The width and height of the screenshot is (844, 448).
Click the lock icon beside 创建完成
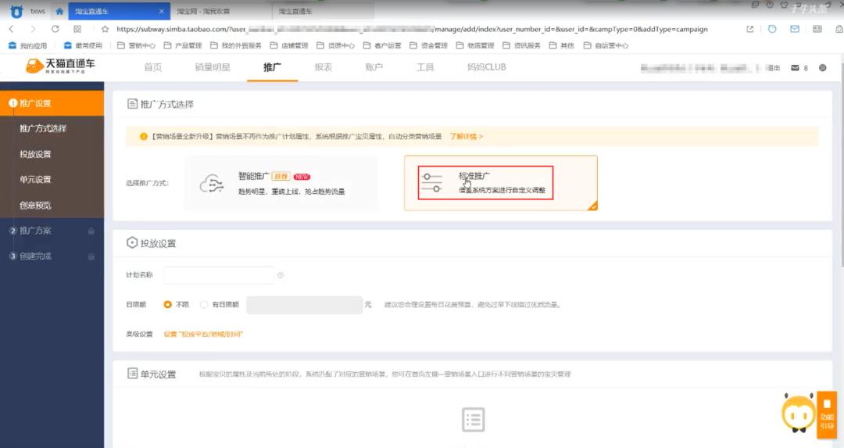91,257
